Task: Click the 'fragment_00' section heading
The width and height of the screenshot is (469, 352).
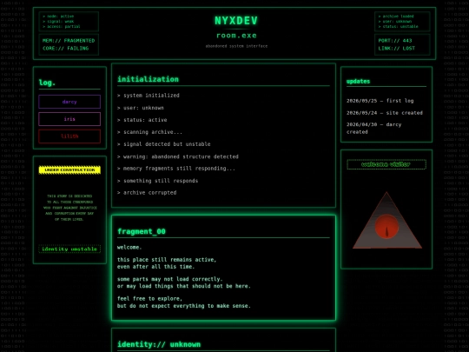Action: 142,231
